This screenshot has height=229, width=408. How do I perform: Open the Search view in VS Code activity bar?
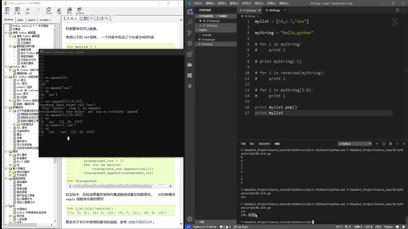pos(190,22)
